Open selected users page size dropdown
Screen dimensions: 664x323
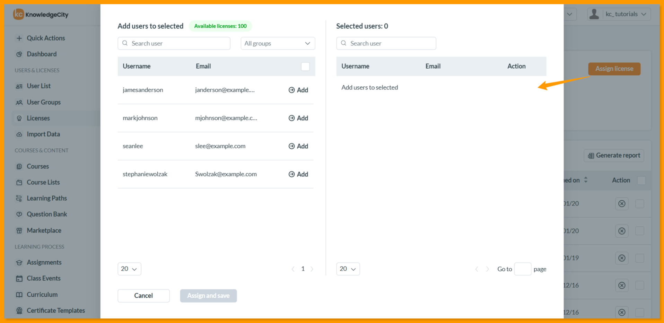(x=348, y=269)
